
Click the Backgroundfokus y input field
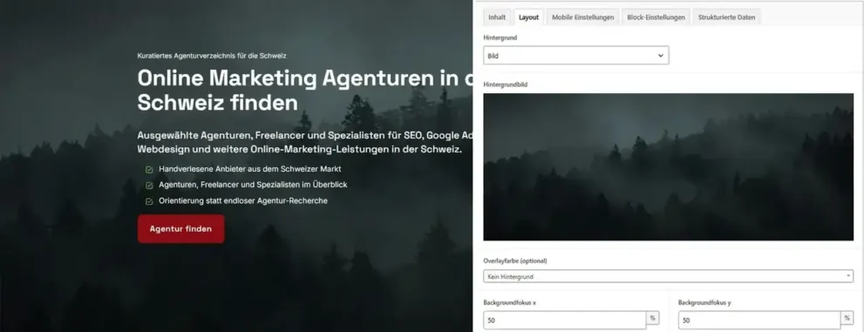coord(759,320)
